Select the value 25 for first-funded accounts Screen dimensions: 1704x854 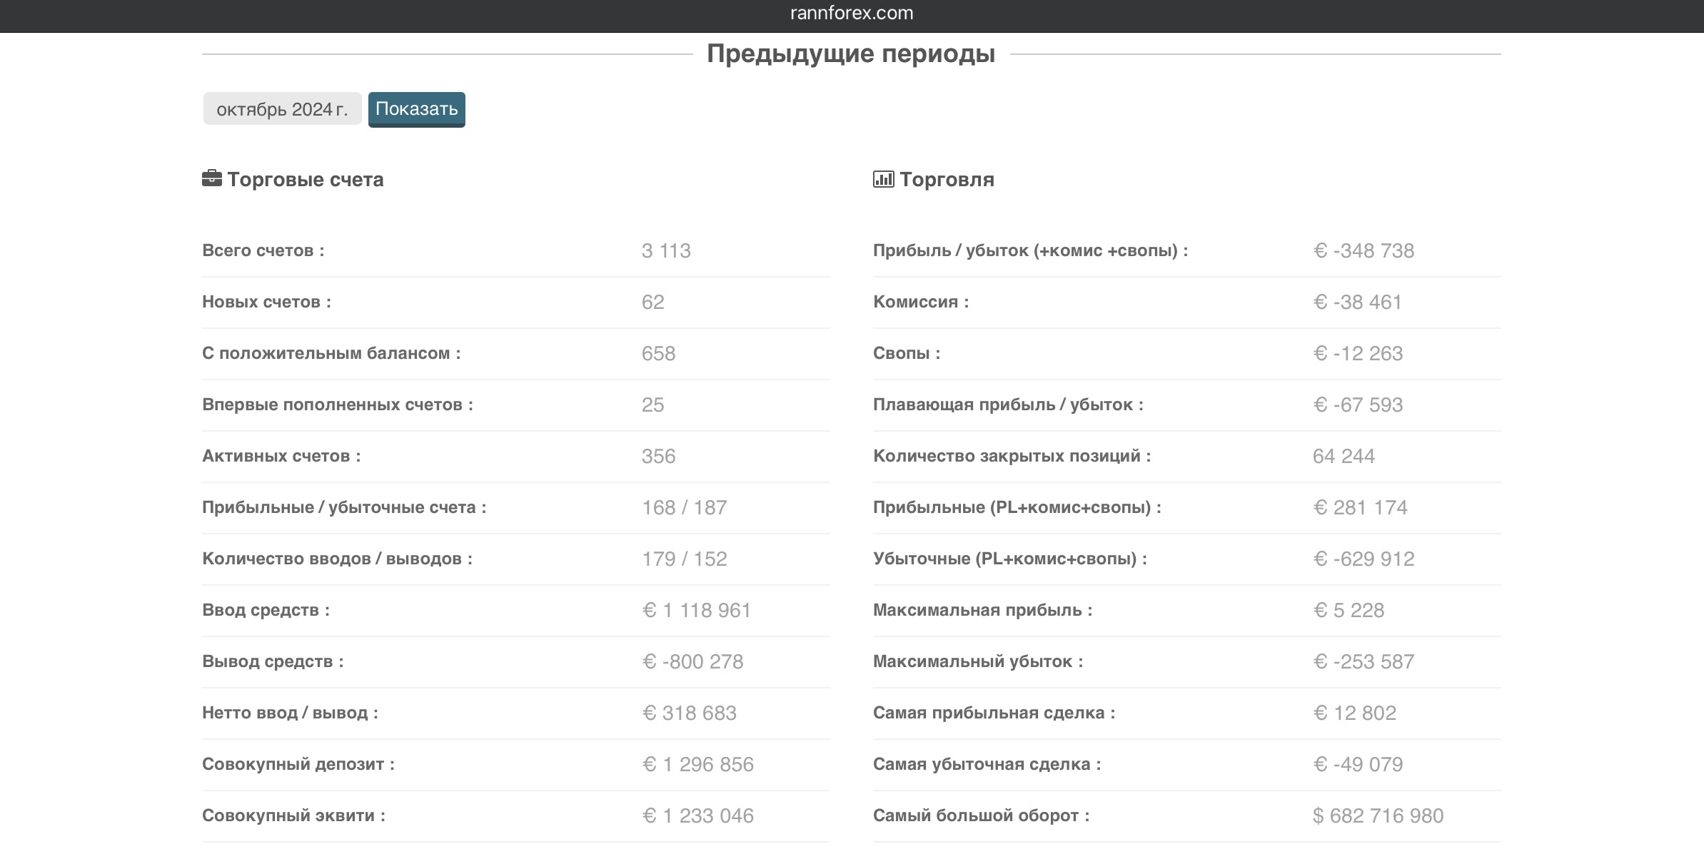click(x=652, y=405)
